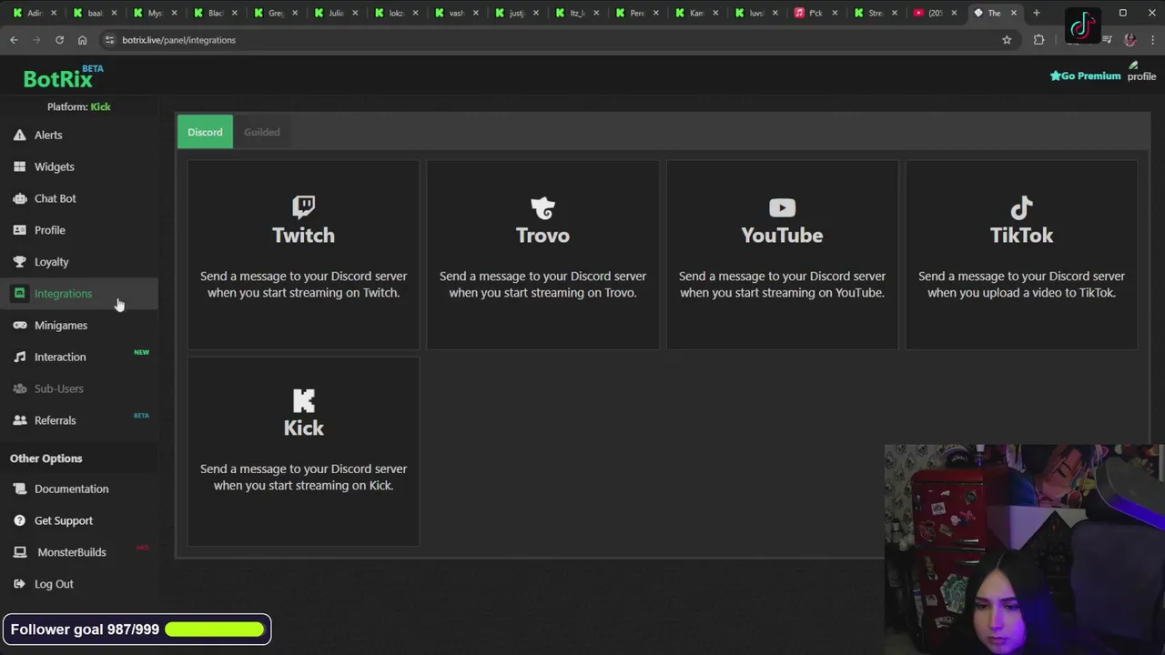Screen dimensions: 1165x655
Task: Switch to the YouTube '(205' browser tab
Action: pos(934,13)
